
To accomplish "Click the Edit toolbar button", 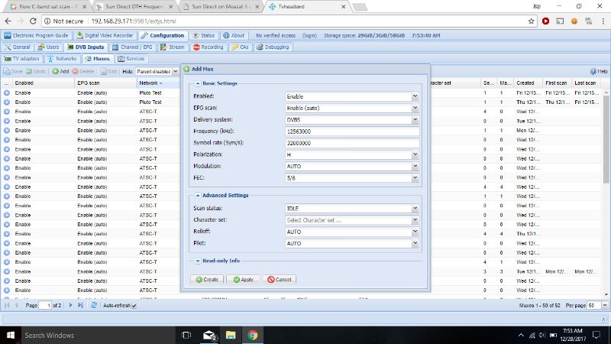I will pos(109,71).
